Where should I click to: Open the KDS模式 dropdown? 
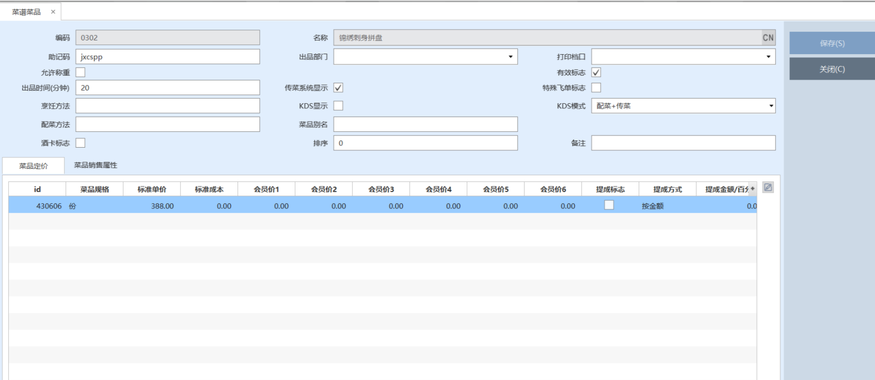pos(771,106)
